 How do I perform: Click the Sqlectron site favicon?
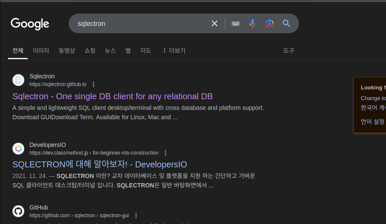point(18,80)
